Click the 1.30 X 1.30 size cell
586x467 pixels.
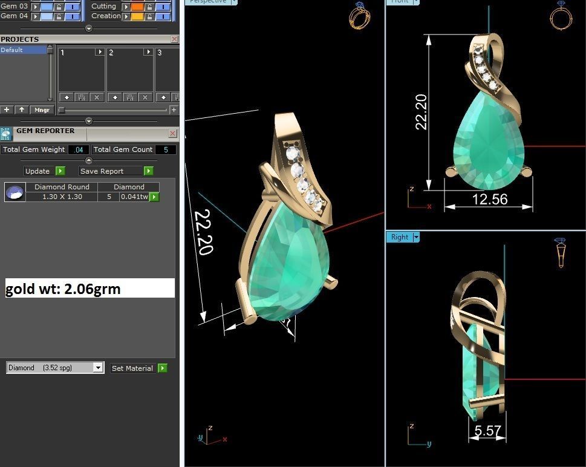[x=62, y=197]
